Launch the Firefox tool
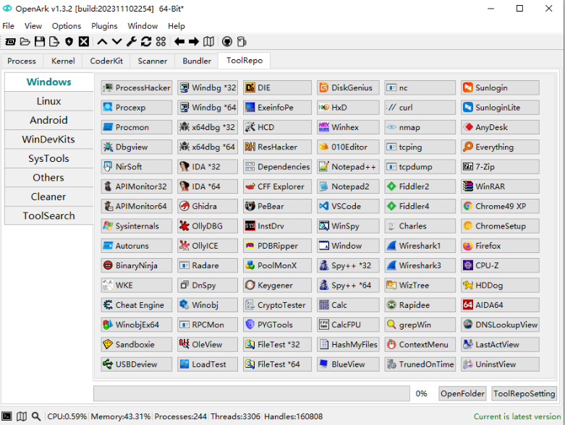This screenshot has height=425, width=565. pyautogui.click(x=500, y=246)
